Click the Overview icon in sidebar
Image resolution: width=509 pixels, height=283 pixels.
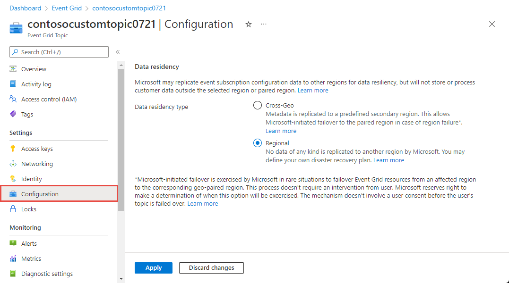pyautogui.click(x=13, y=69)
